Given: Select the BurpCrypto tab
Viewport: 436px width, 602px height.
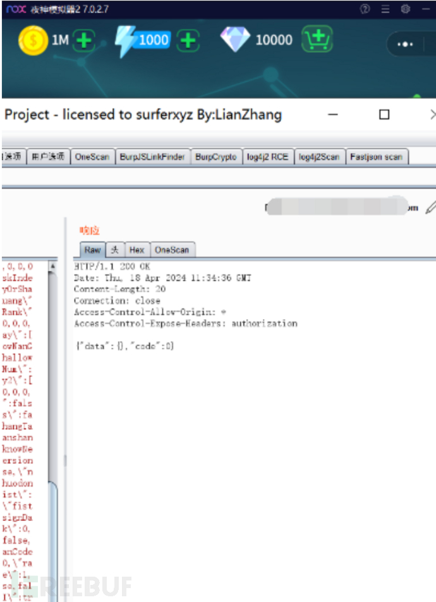Looking at the screenshot, I should [216, 157].
